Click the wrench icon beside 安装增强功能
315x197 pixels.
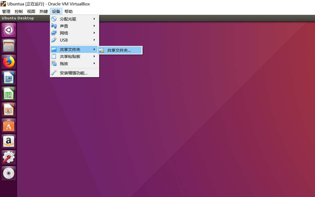54,73
